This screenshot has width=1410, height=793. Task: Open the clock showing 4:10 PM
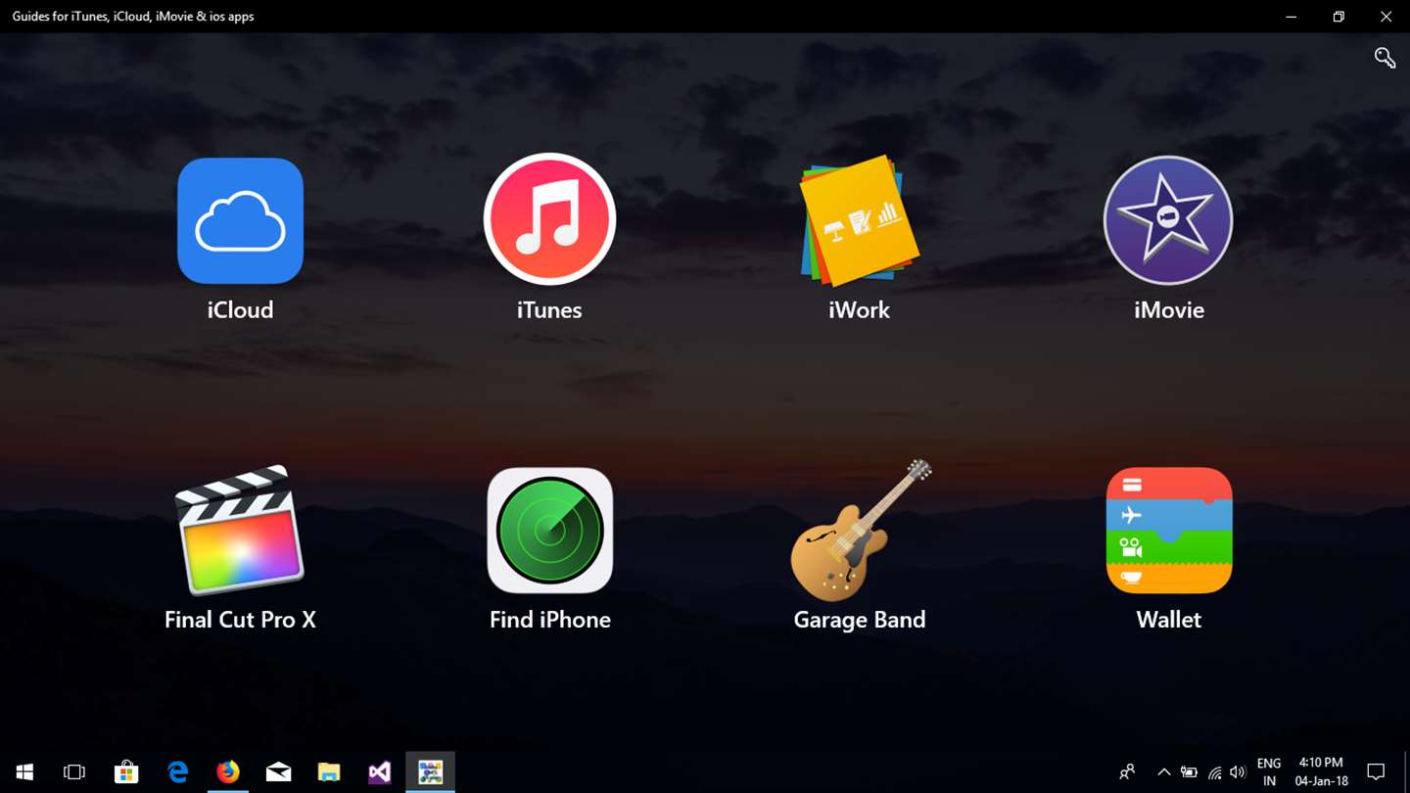[1322, 772]
